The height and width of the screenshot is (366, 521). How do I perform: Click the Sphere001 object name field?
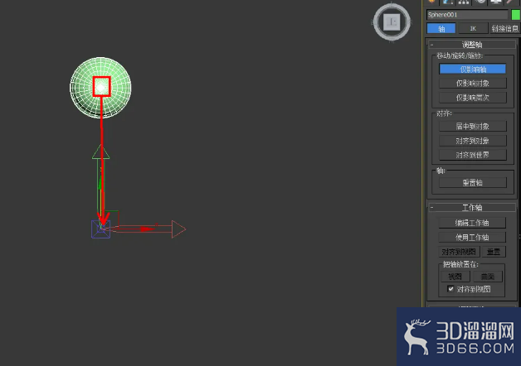[x=467, y=15]
